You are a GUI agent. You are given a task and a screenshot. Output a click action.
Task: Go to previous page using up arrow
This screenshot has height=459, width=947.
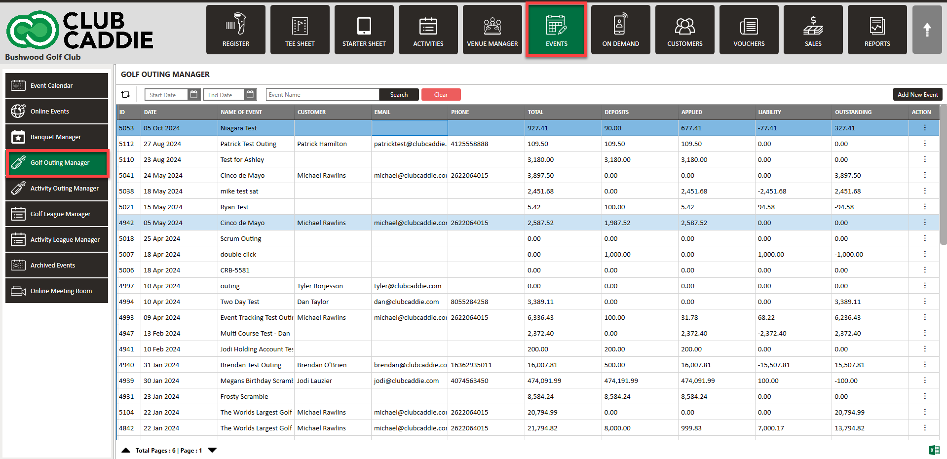[x=126, y=450]
